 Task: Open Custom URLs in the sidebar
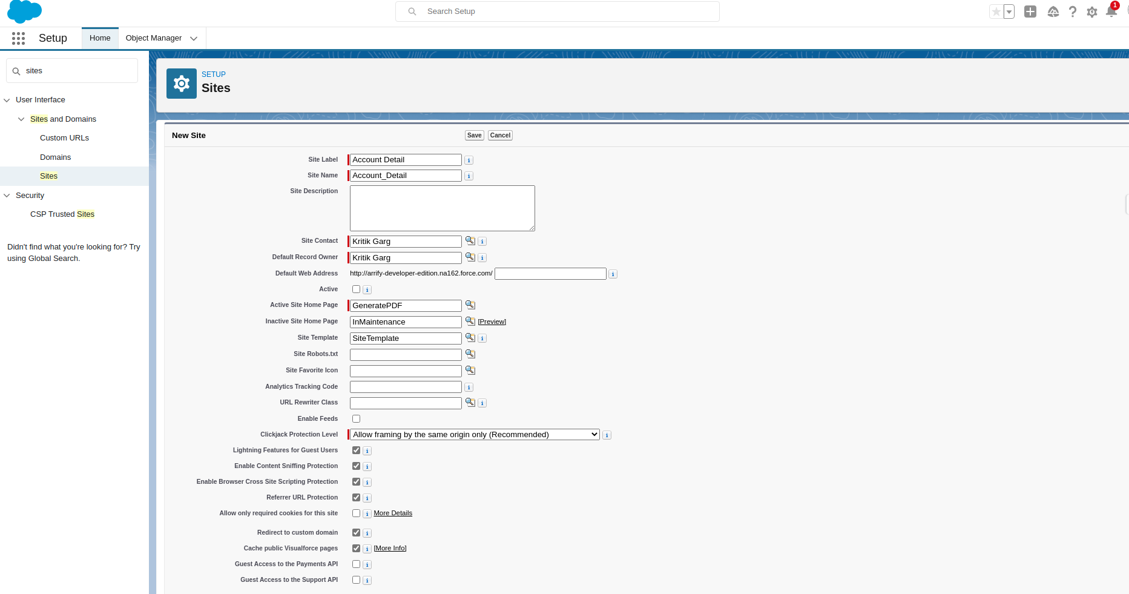(x=64, y=138)
